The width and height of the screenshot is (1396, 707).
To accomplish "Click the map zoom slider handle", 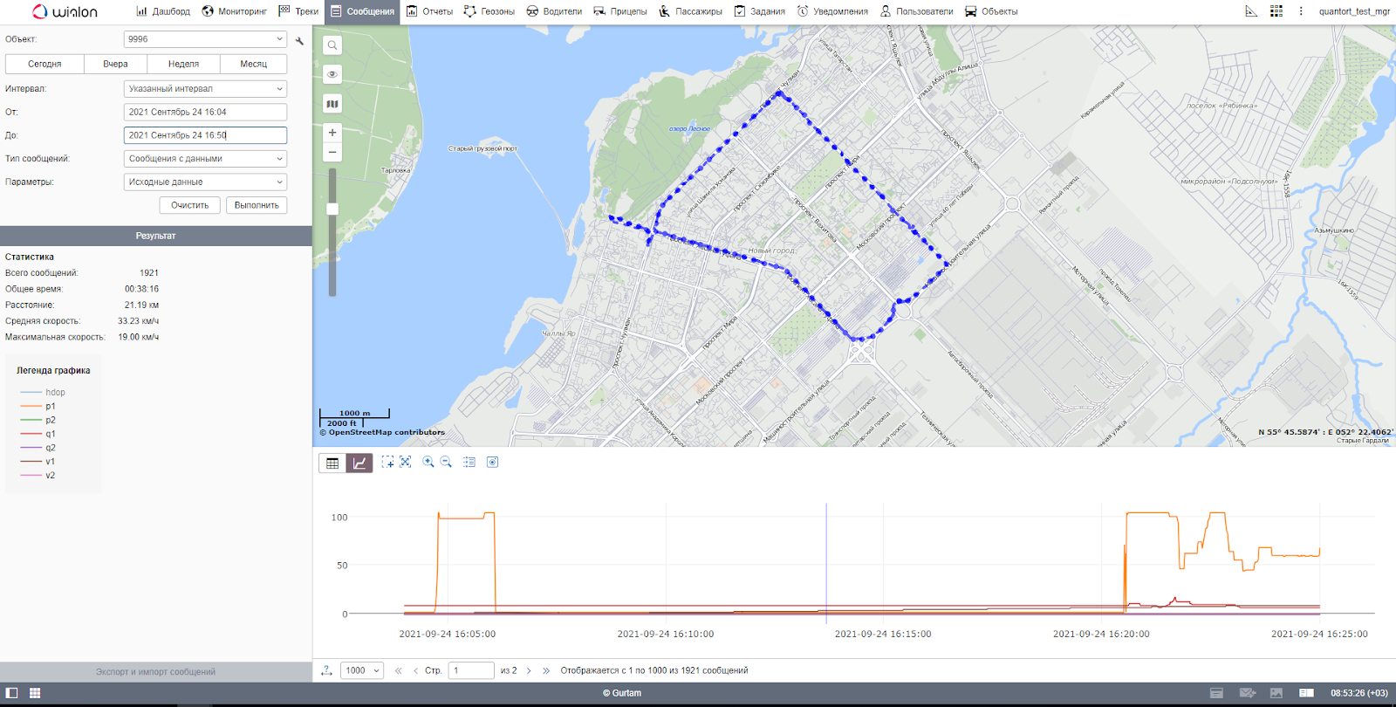I will click(332, 209).
